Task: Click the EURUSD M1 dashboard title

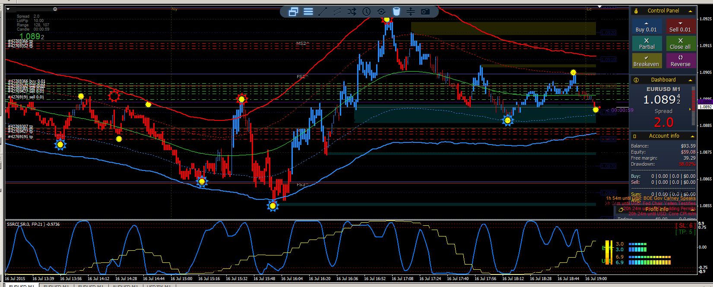Action: [x=664, y=89]
